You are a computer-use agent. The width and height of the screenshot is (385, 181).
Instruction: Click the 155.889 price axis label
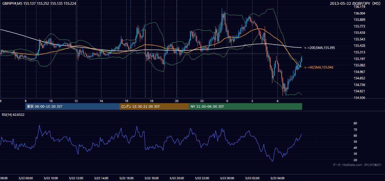[x=359, y=20]
